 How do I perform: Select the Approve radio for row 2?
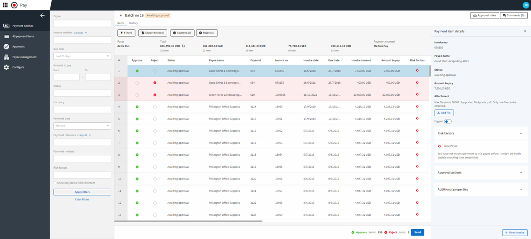(137, 83)
